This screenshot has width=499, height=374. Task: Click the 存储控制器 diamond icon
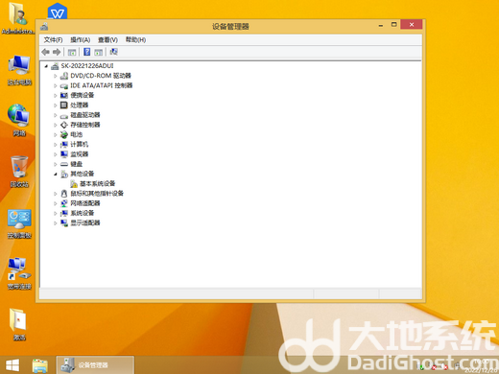pyautogui.click(x=64, y=125)
